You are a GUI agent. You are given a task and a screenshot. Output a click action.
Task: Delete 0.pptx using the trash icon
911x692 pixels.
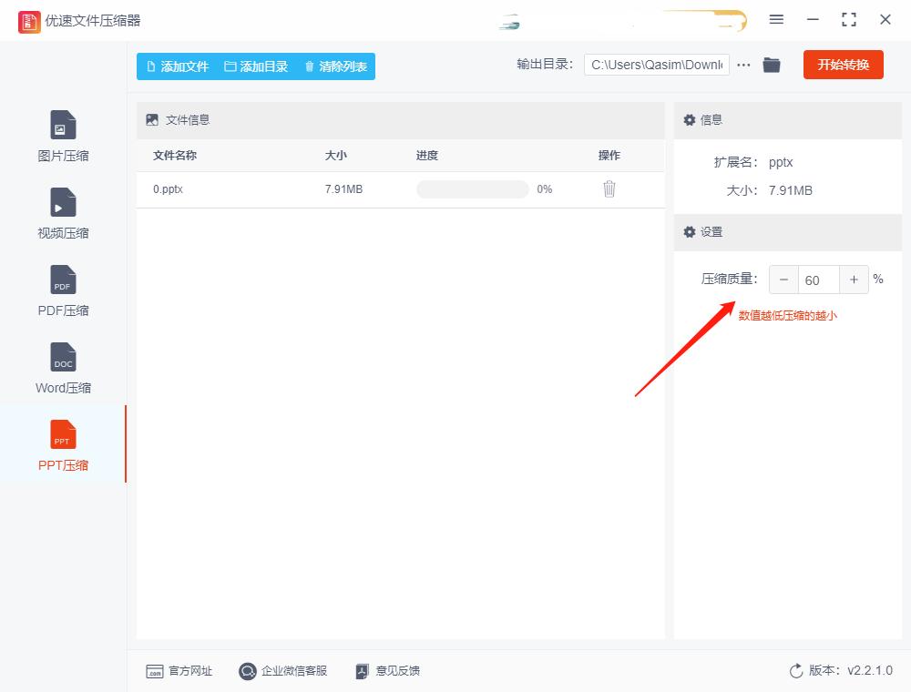click(609, 189)
